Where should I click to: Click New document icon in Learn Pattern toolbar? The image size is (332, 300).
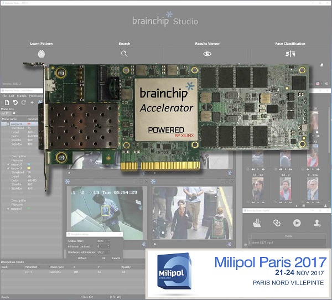(7, 102)
